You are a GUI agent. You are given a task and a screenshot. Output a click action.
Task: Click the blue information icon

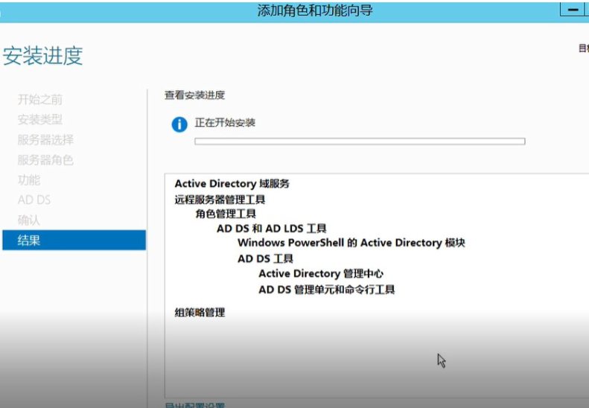pyautogui.click(x=179, y=124)
